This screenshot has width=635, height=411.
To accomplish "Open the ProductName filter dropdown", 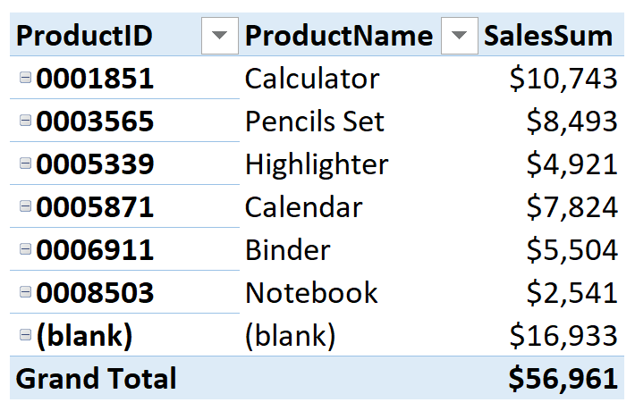I will pyautogui.click(x=459, y=36).
